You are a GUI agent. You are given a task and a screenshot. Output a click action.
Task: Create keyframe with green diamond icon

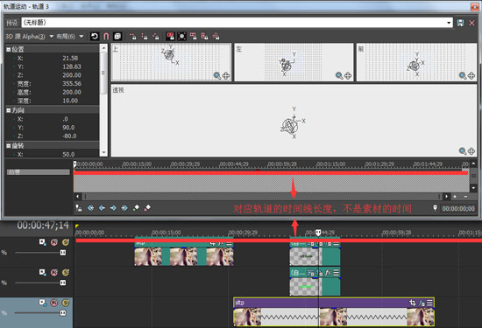136,208
